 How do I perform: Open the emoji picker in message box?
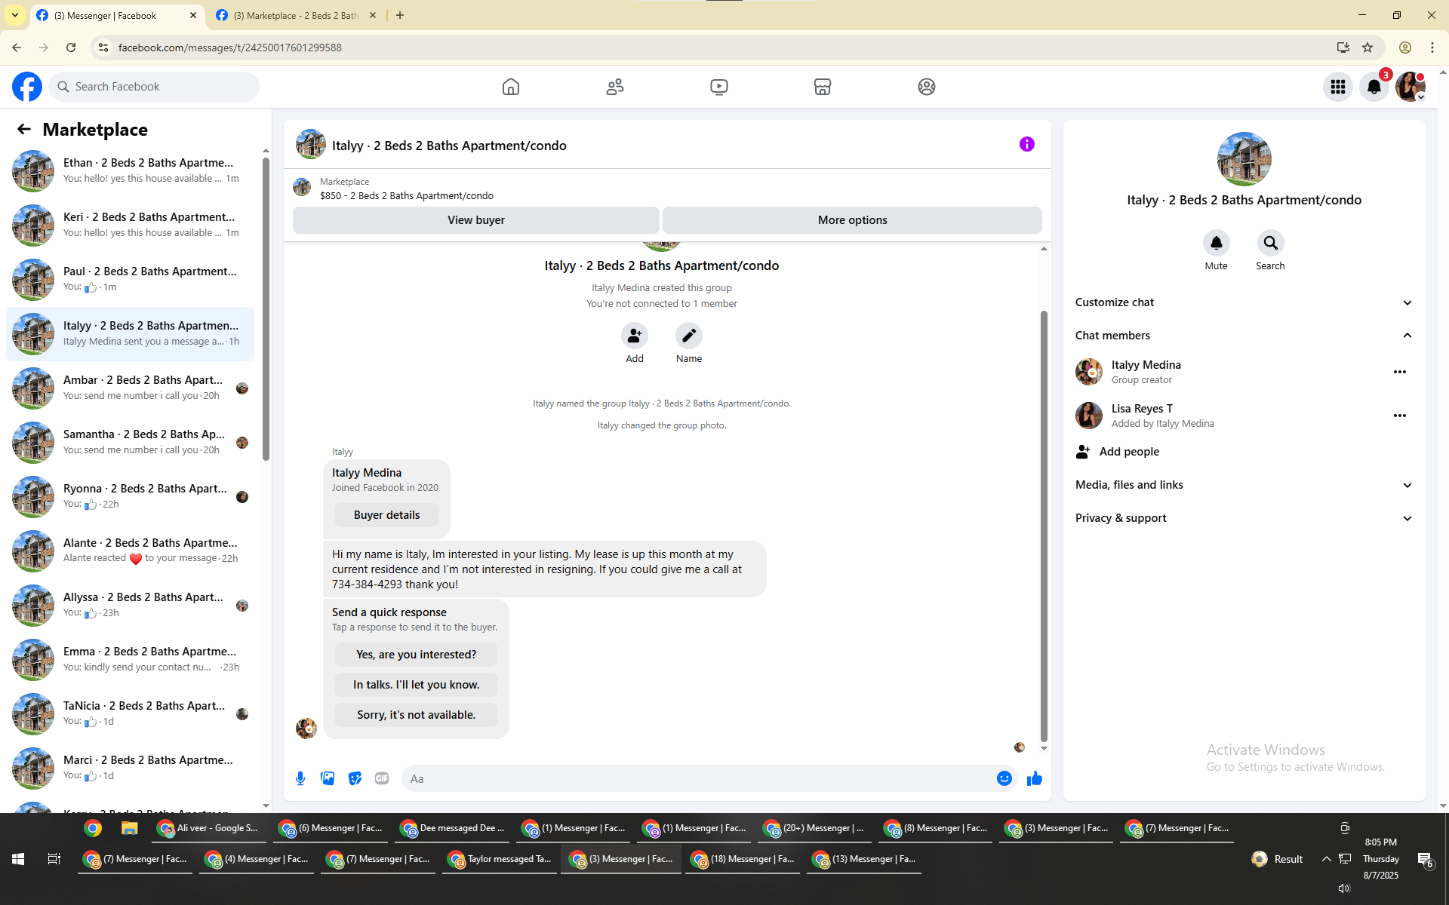tap(1004, 778)
